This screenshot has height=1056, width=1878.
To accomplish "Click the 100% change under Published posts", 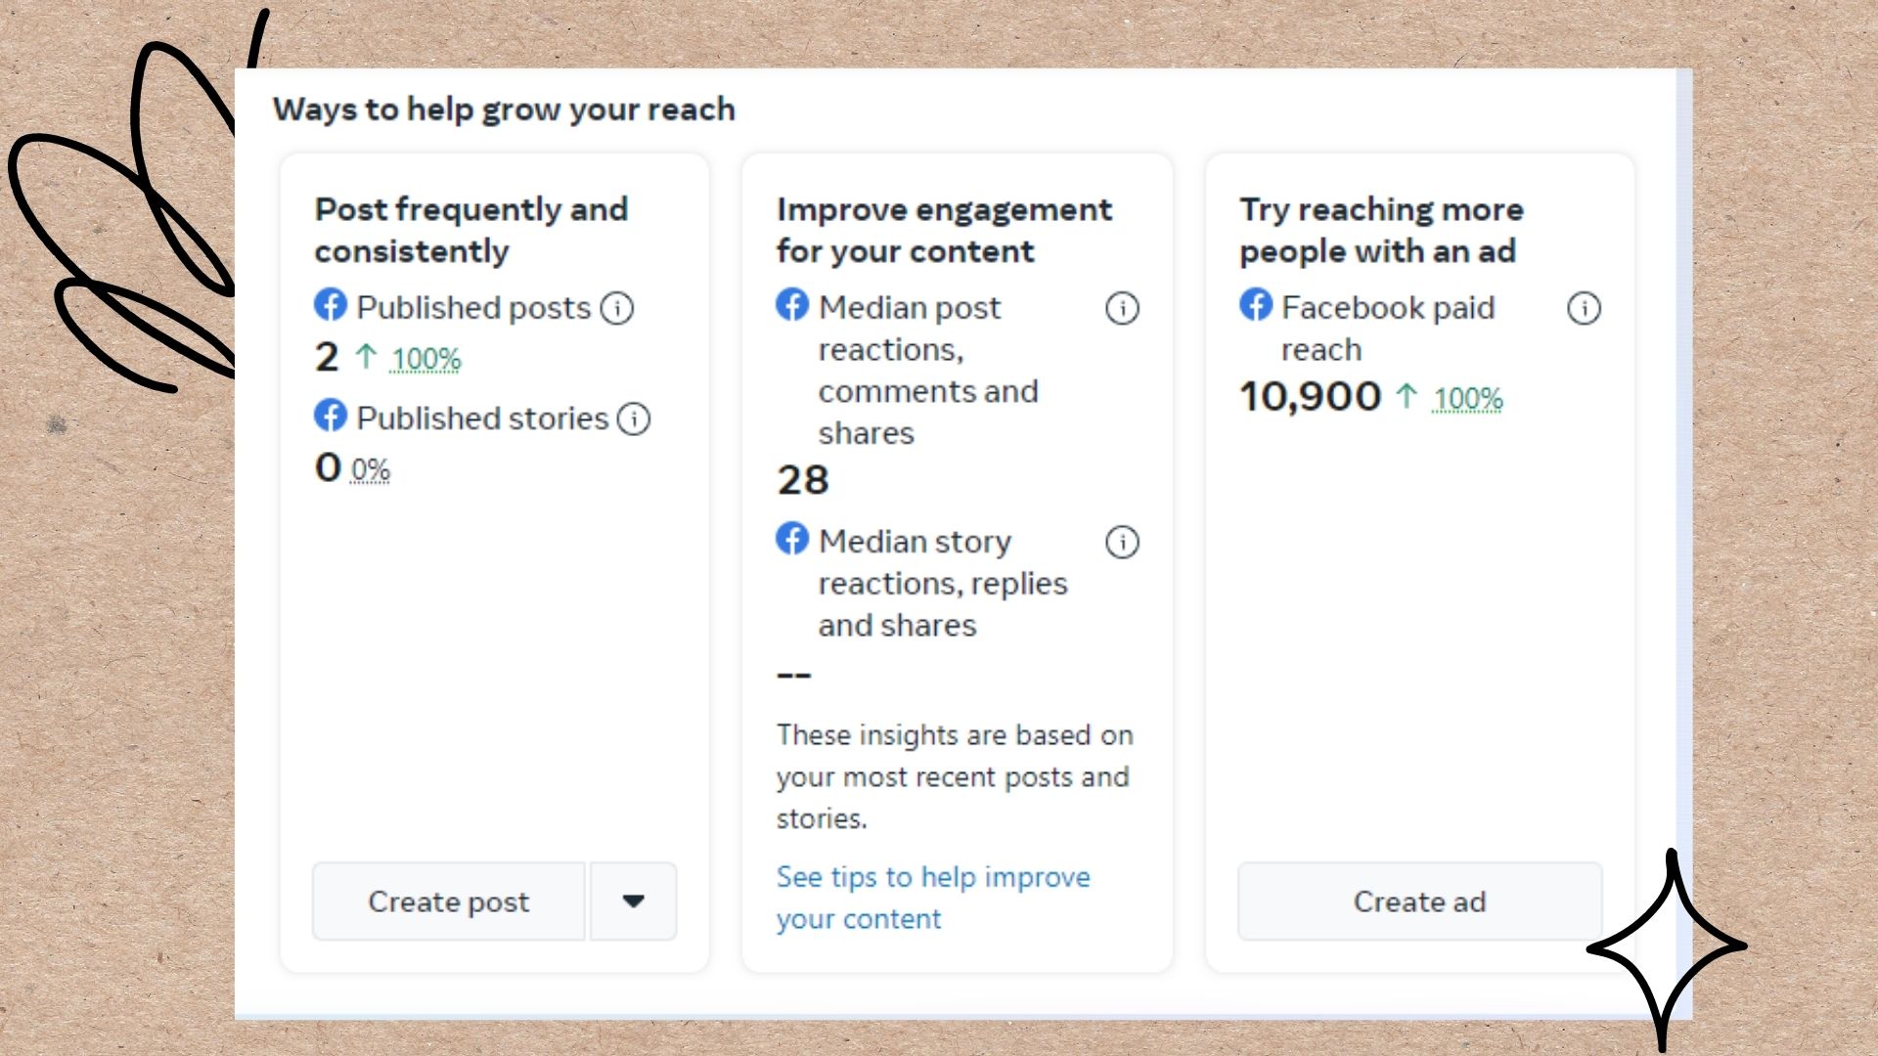I will 425,360.
